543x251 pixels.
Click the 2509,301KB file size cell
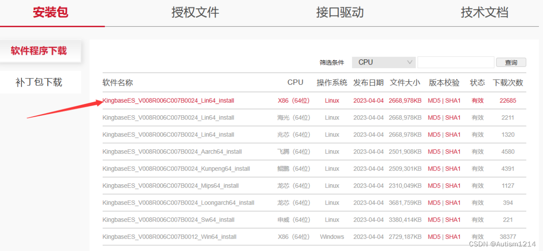point(405,168)
